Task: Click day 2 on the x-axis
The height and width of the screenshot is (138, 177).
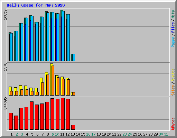Action: pos(17,134)
